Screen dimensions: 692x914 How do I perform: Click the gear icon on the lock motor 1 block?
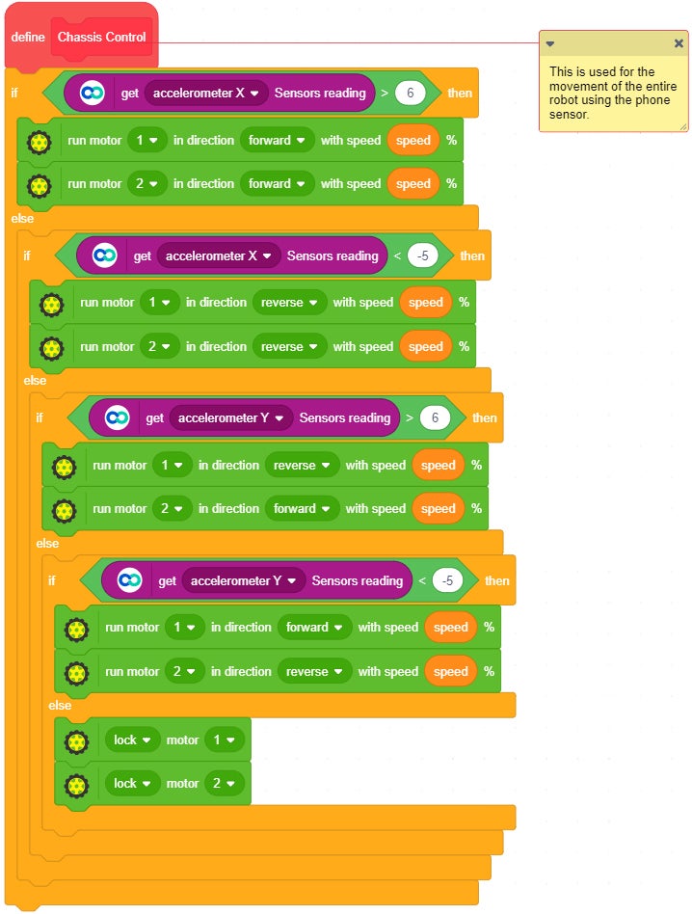point(77,740)
